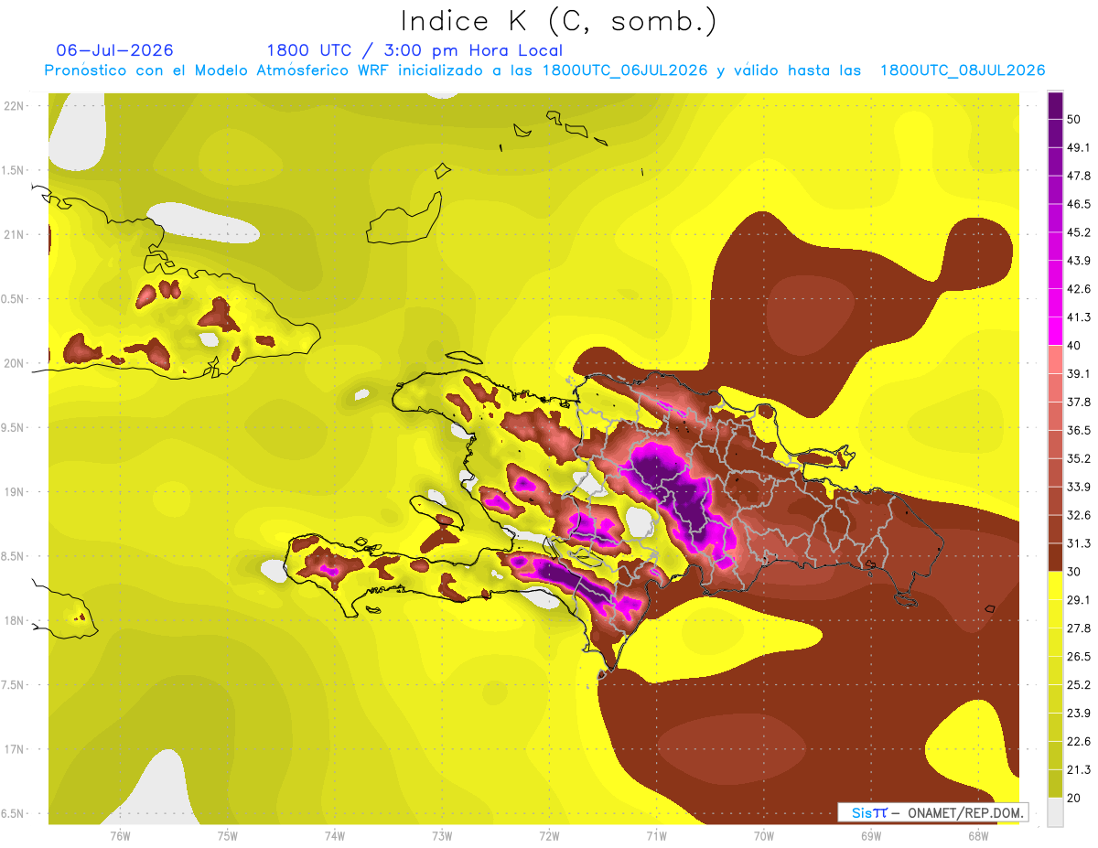Click the title "Indice K (C, somb.)"

[x=558, y=22]
